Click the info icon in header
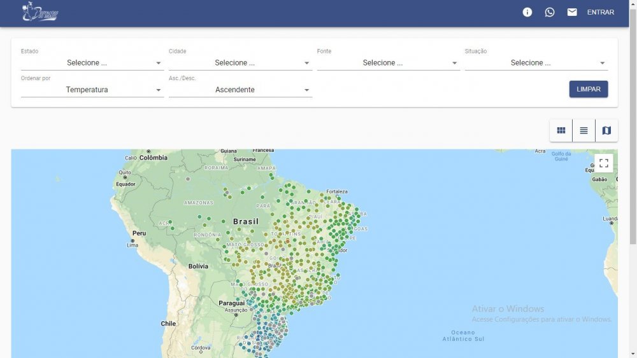Screen dimensions: 637x358 [x=527, y=12]
